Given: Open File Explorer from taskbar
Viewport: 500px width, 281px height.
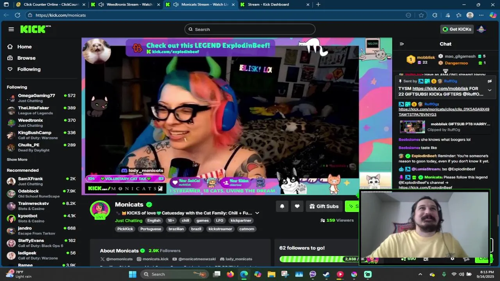Looking at the screenshot, I should (271, 274).
